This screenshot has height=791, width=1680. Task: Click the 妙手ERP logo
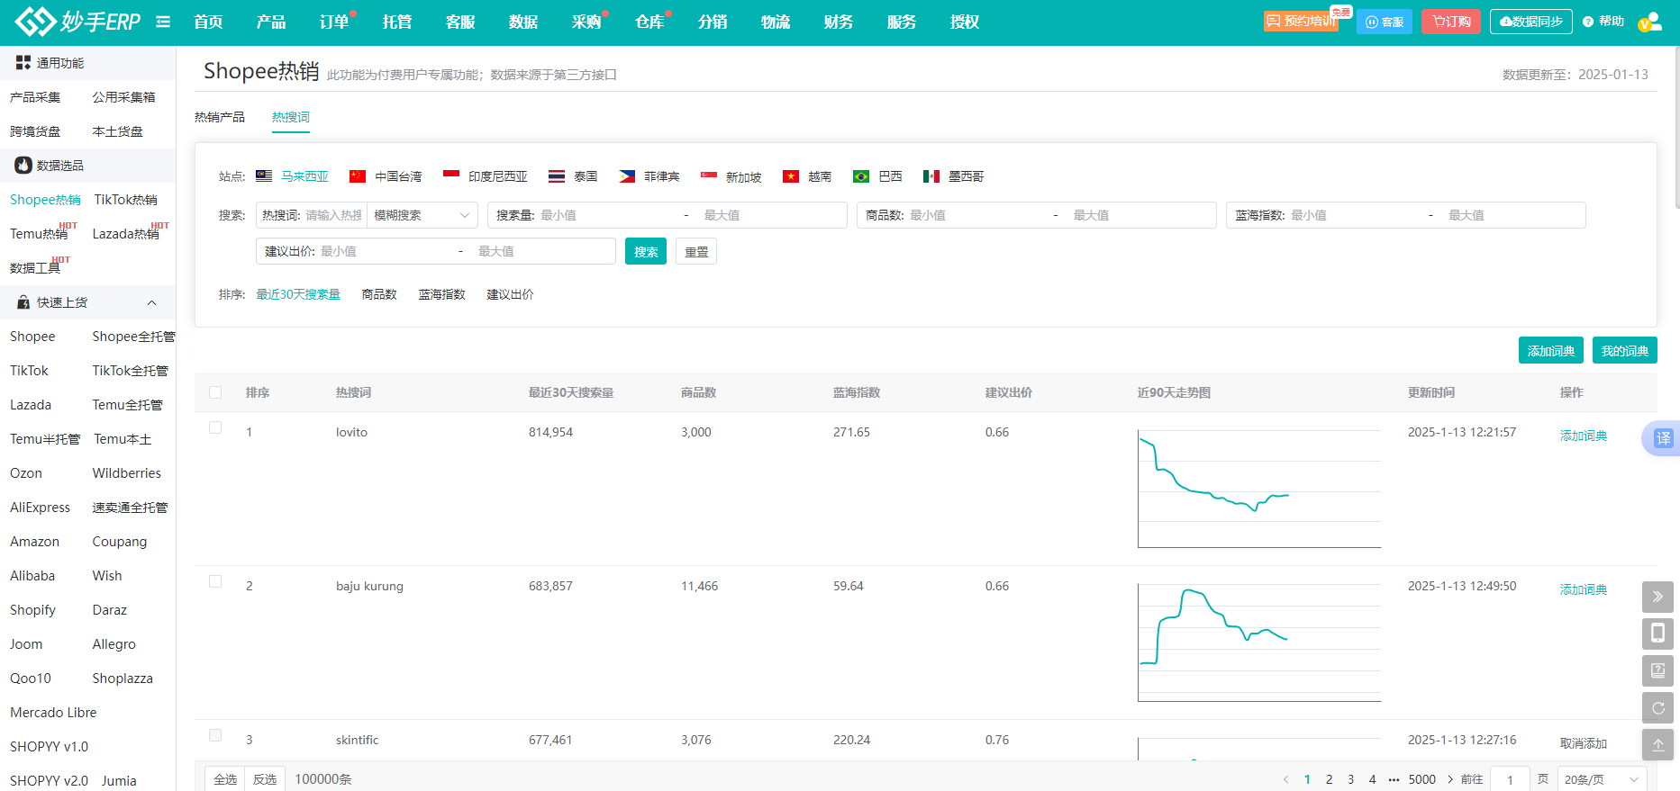pos(78,22)
